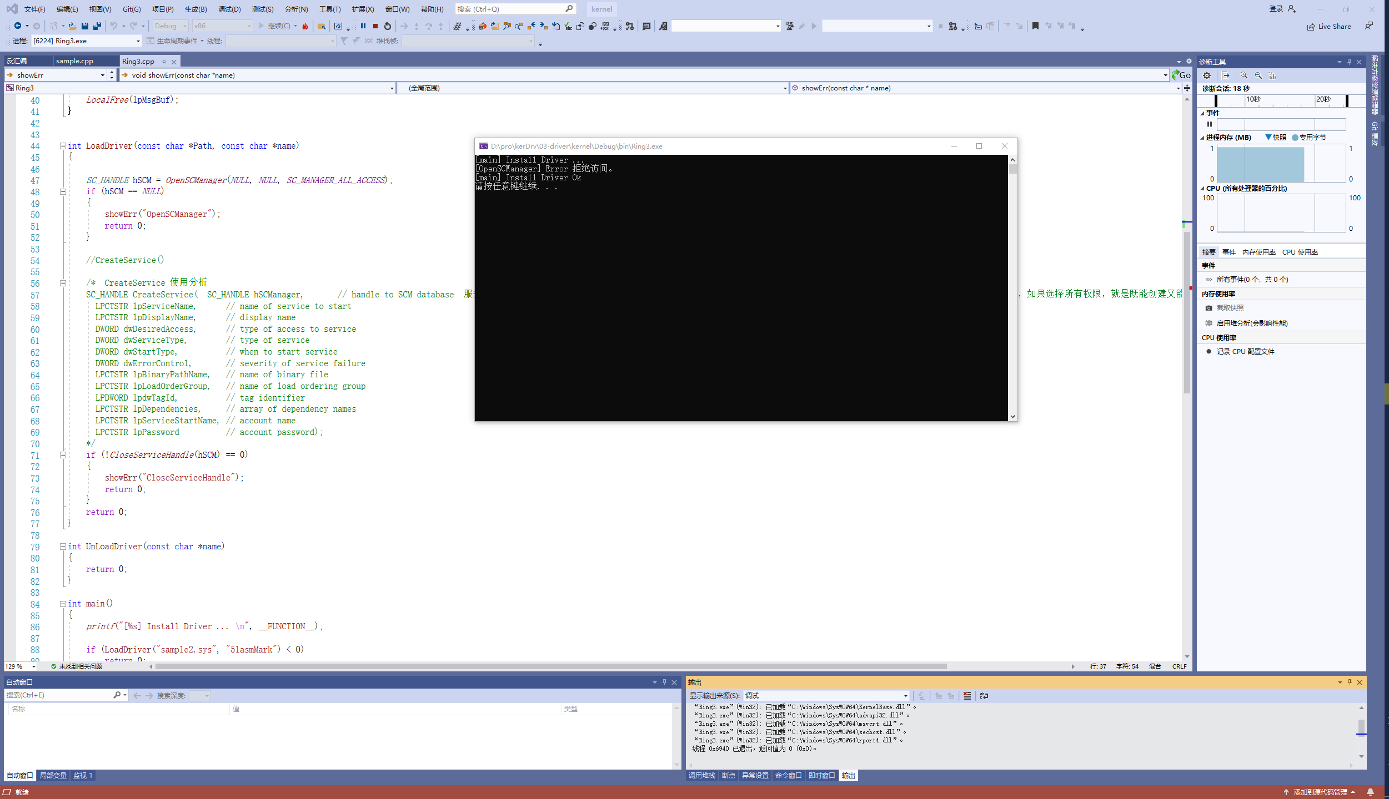
Task: Click the Live Share button
Action: (x=1329, y=27)
